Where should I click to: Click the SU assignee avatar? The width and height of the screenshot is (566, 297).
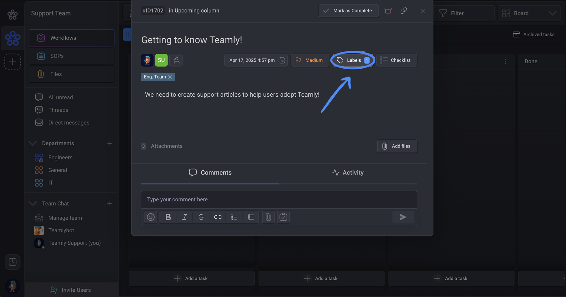pos(161,60)
